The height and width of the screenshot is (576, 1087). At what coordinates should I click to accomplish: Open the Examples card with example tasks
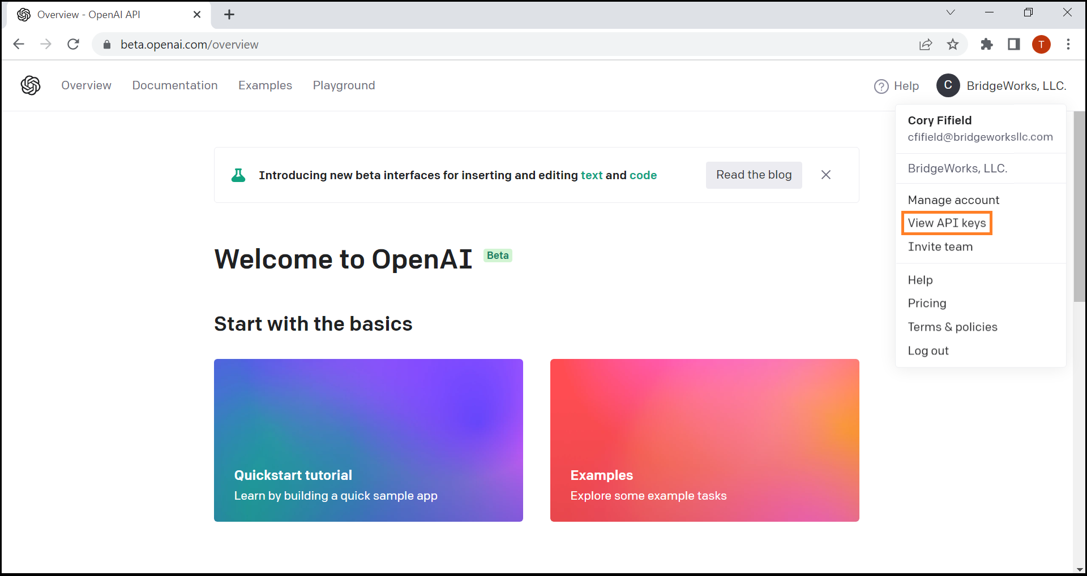705,440
